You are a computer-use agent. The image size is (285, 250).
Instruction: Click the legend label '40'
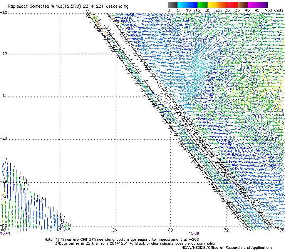(247, 10)
